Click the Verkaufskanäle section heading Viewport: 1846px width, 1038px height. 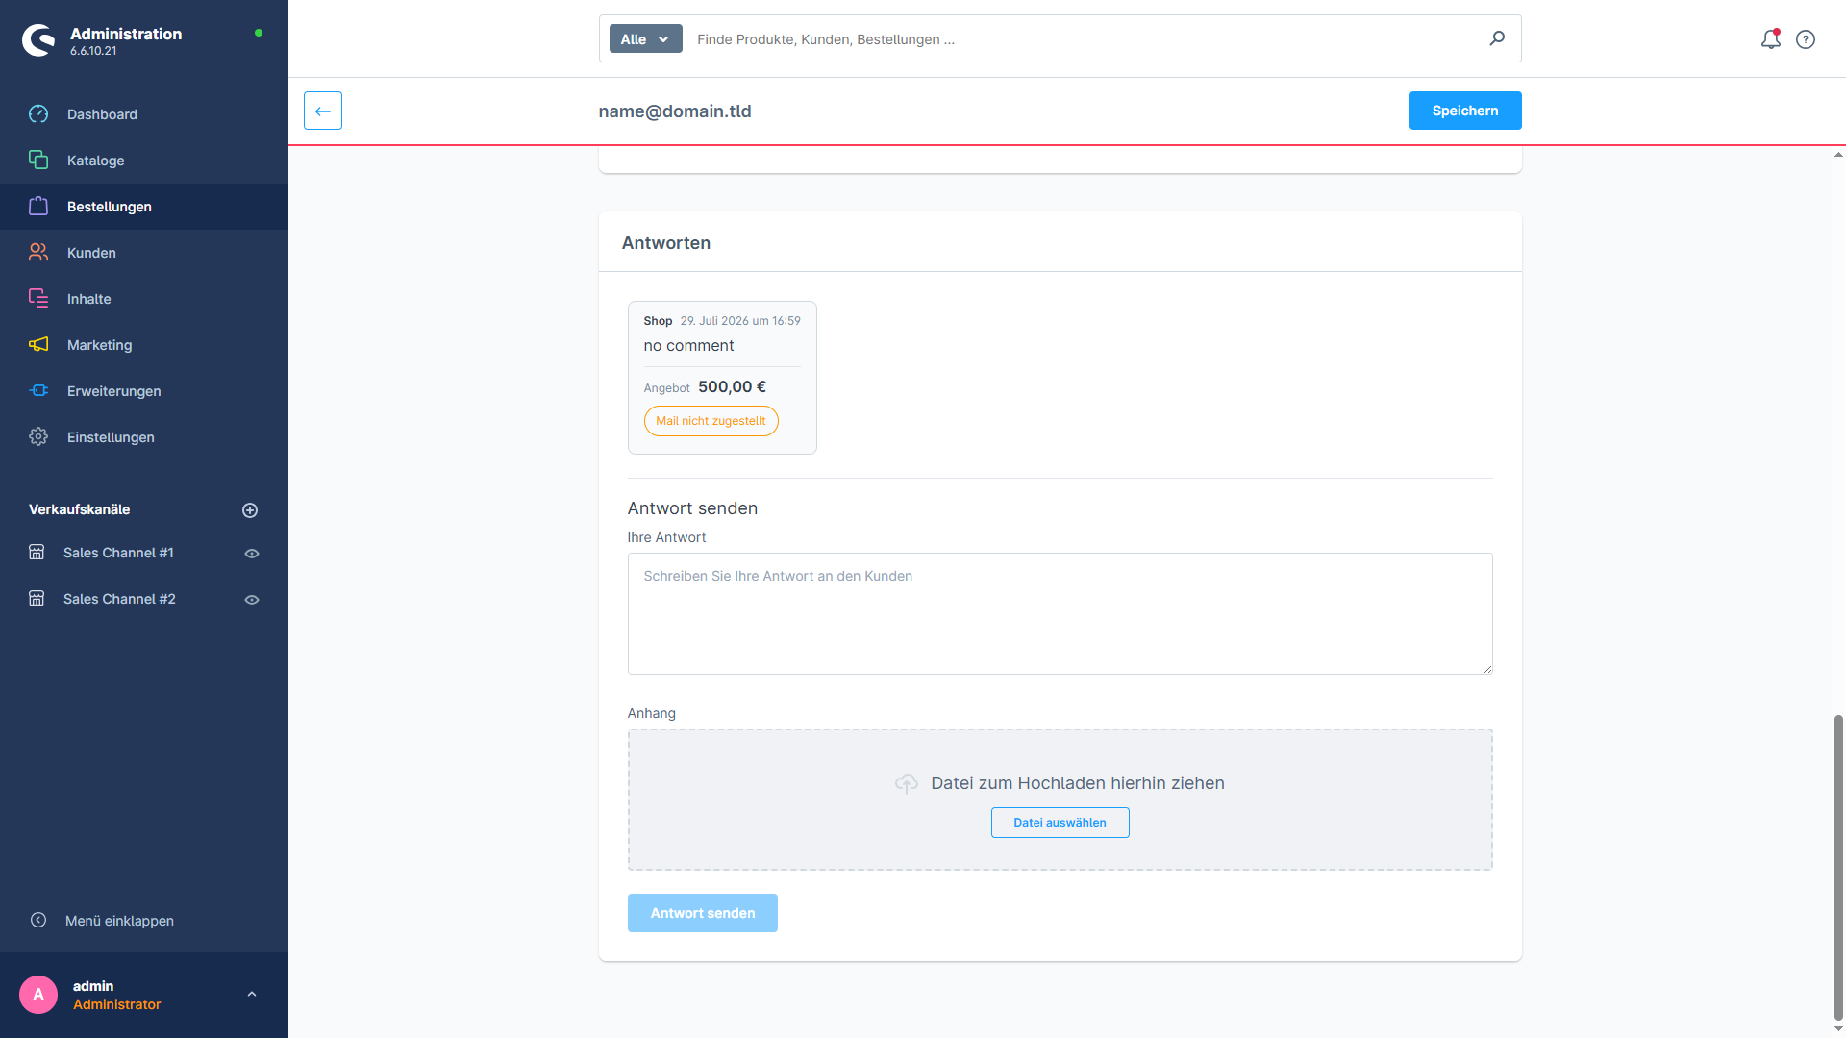tap(79, 509)
